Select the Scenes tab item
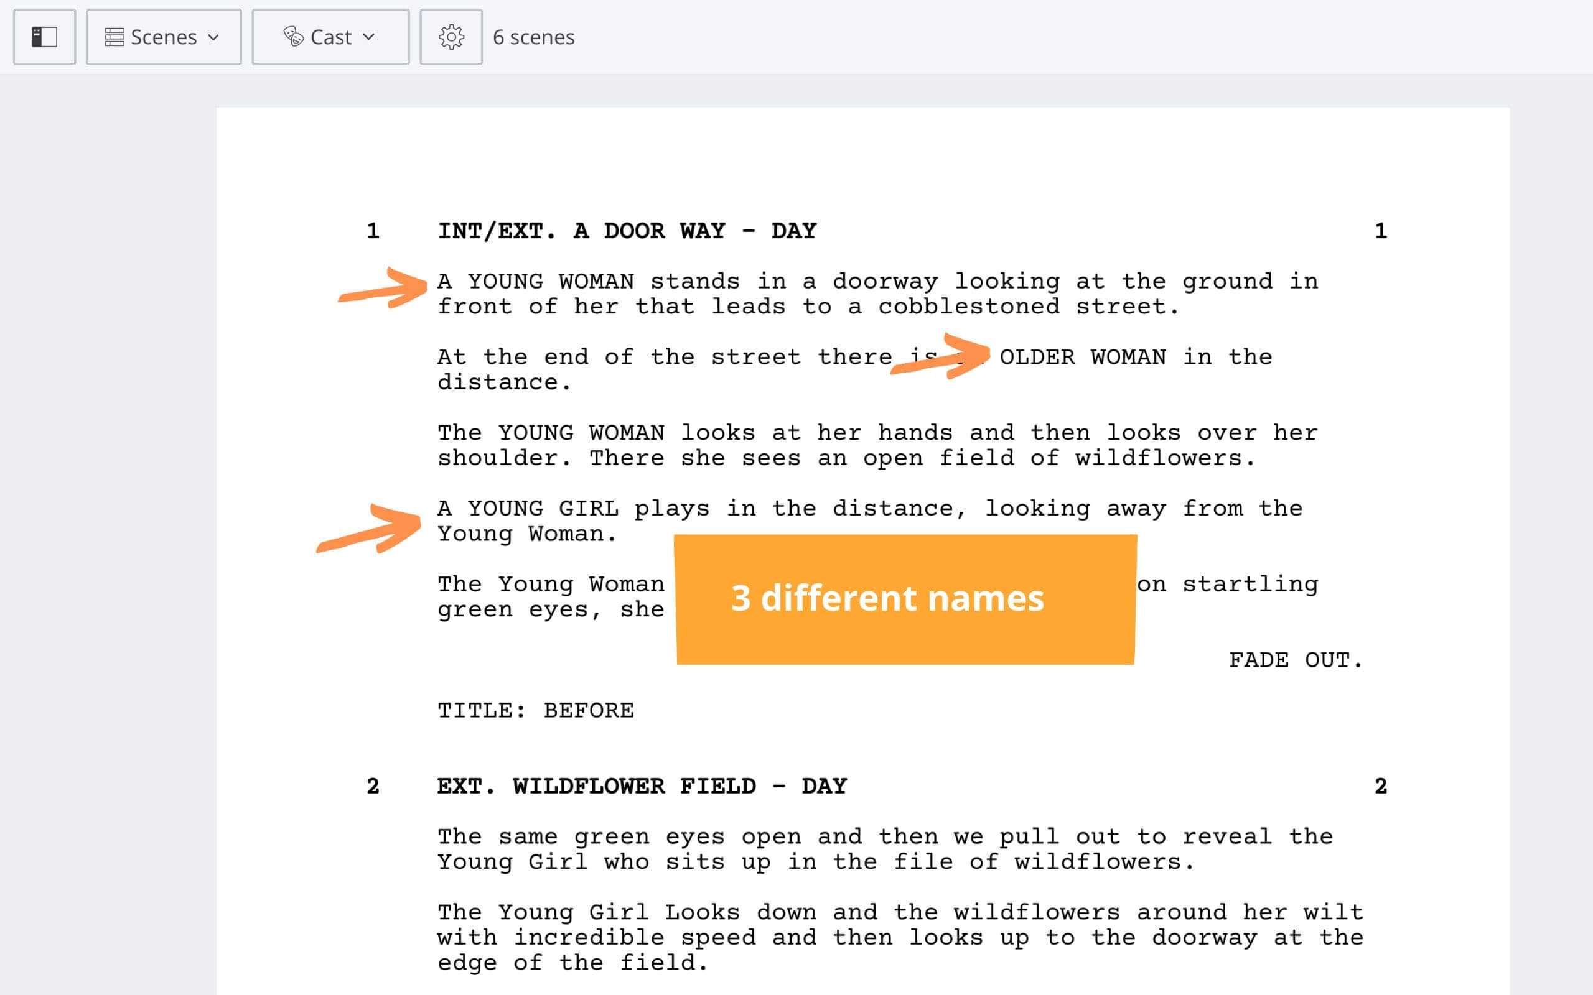The image size is (1593, 995). tap(162, 35)
